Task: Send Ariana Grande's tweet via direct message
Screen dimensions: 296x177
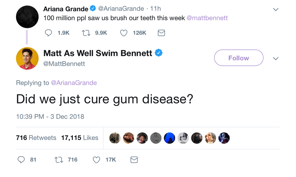Action: pyautogui.click(x=161, y=33)
